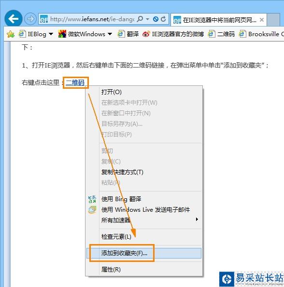Open the IEBlog favorite
The height and width of the screenshot is (287, 284).
33,34
